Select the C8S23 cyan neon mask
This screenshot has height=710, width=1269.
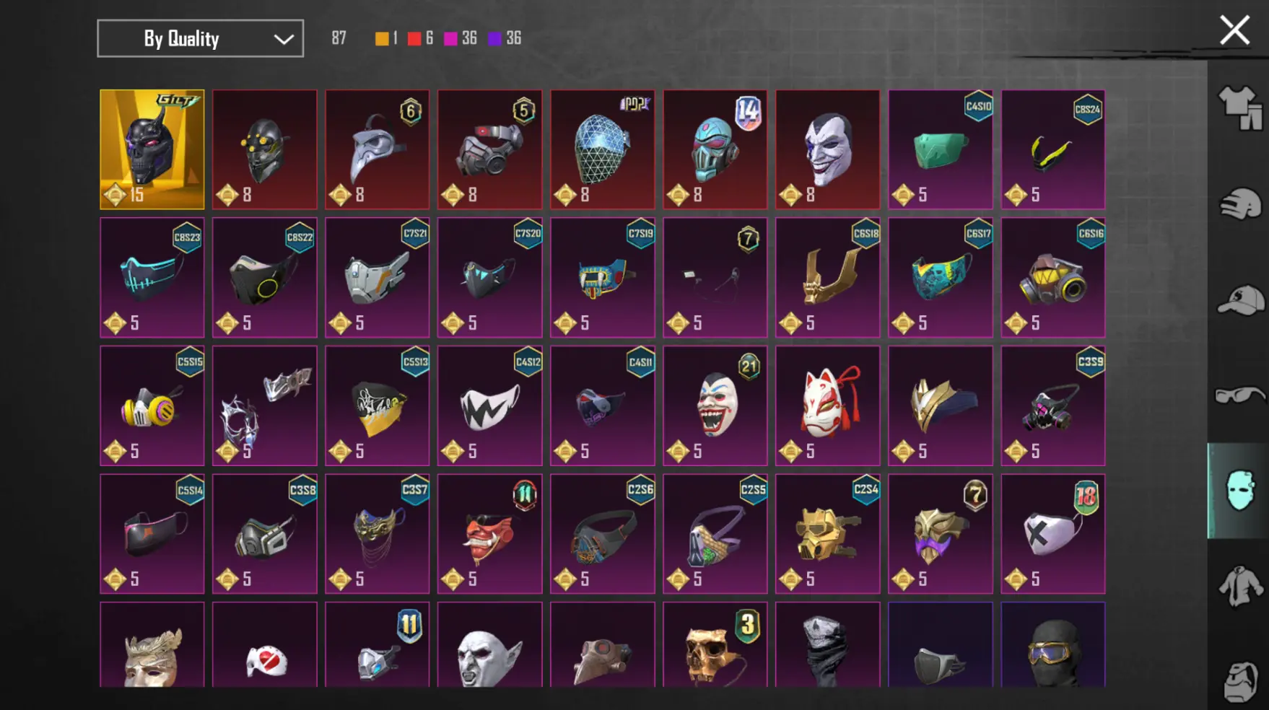coord(152,278)
